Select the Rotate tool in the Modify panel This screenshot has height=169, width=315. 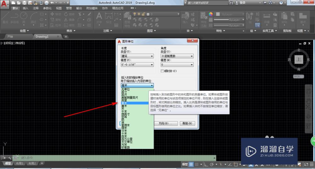[x=69, y=14]
